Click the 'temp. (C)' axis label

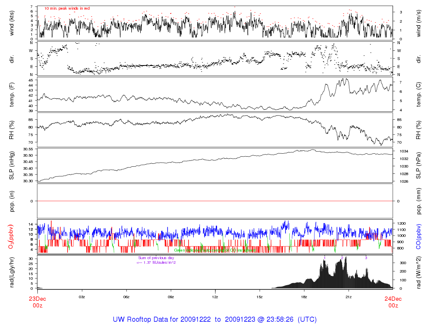[x=418, y=94]
